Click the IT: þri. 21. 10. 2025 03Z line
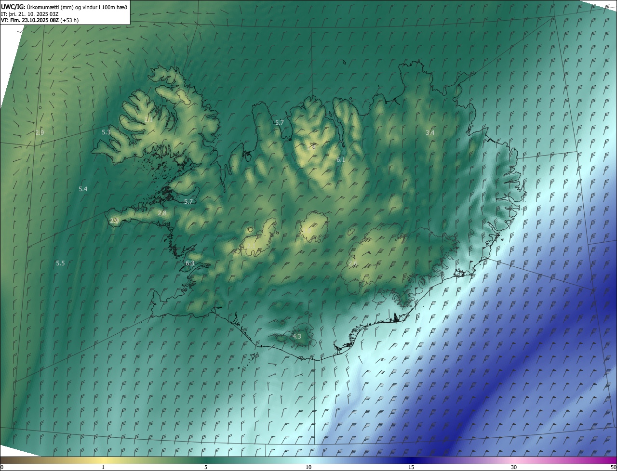Screen dimensions: 617x471 pyautogui.click(x=30, y=13)
